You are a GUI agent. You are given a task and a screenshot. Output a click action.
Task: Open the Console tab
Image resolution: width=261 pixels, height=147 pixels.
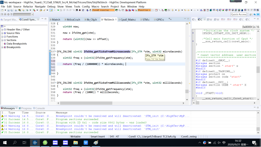pyautogui.click(x=39, y=108)
